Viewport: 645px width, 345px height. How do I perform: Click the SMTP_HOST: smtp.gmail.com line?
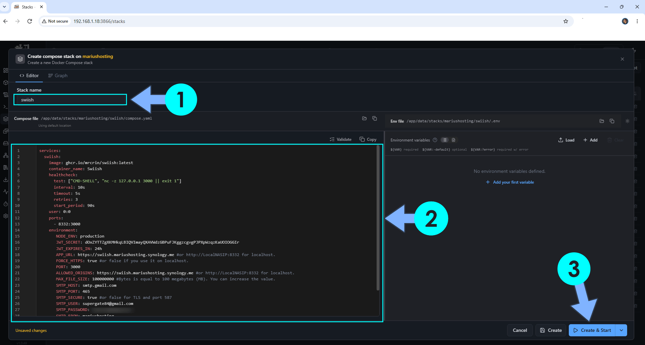click(86, 285)
